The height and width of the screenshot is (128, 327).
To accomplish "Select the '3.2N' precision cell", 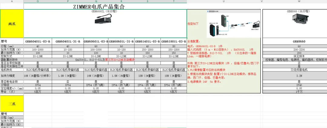I will click(299, 76).
